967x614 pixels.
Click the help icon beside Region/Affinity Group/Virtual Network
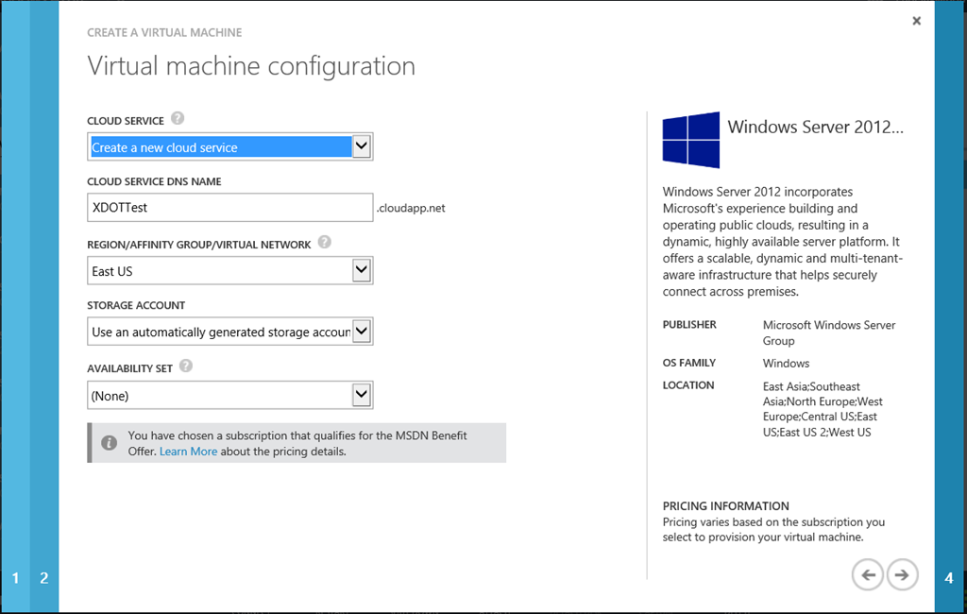pos(325,242)
